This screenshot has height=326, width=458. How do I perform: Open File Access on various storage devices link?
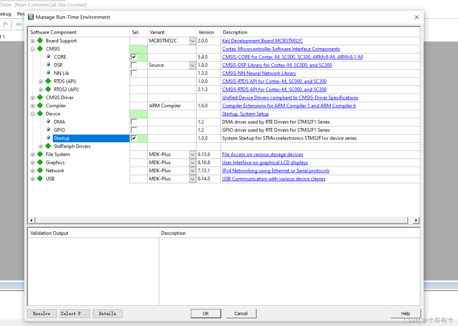[x=262, y=155]
